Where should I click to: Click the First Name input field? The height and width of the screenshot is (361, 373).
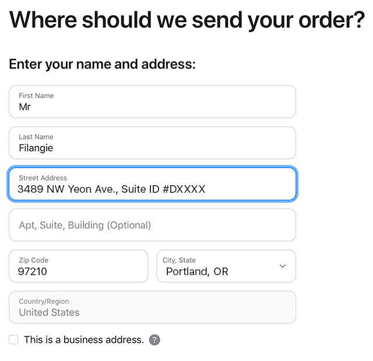(x=153, y=102)
